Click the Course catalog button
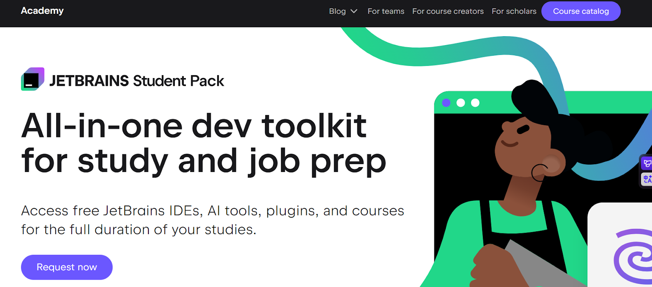652x287 pixels. [x=581, y=11]
